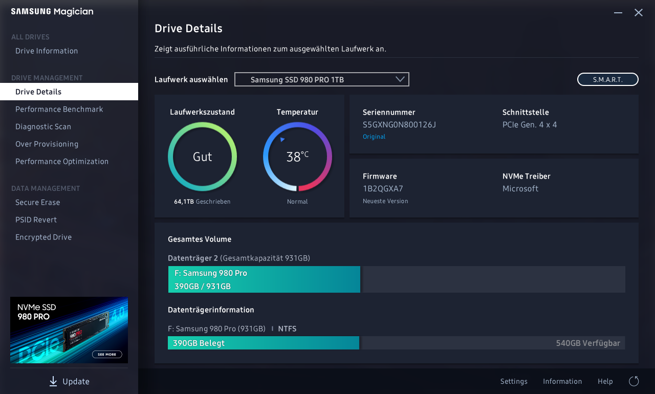Close the Samsung Magician window

(639, 13)
